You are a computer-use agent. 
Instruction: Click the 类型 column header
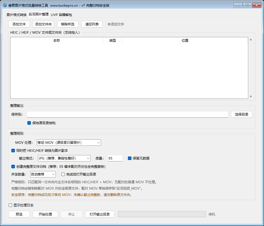[x=112, y=41]
